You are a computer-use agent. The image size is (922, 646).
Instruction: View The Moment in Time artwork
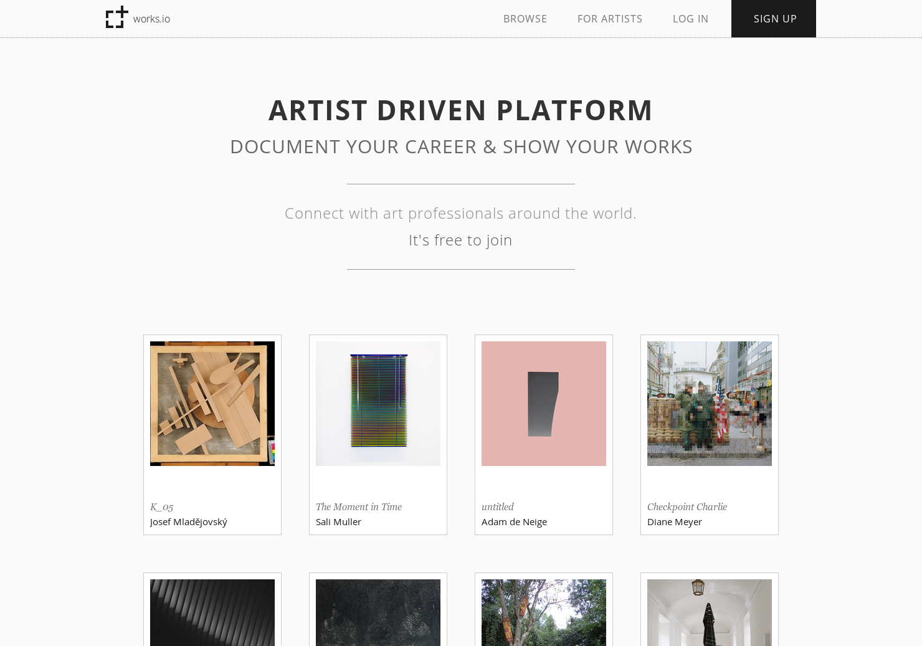[378, 403]
